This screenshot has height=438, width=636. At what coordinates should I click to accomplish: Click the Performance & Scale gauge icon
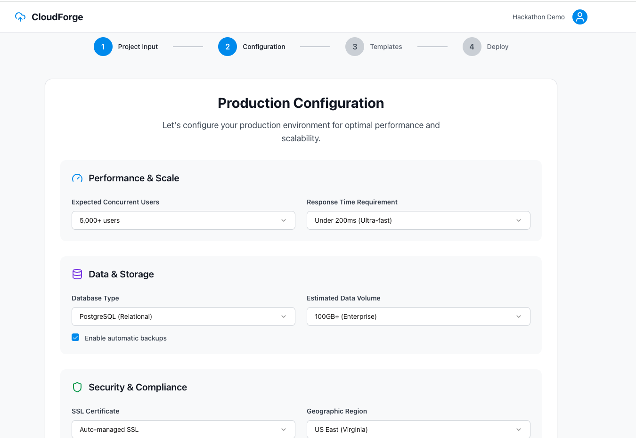77,178
